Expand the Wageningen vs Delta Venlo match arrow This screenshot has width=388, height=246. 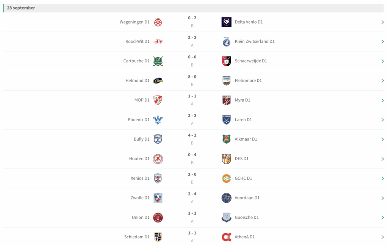click(x=383, y=22)
